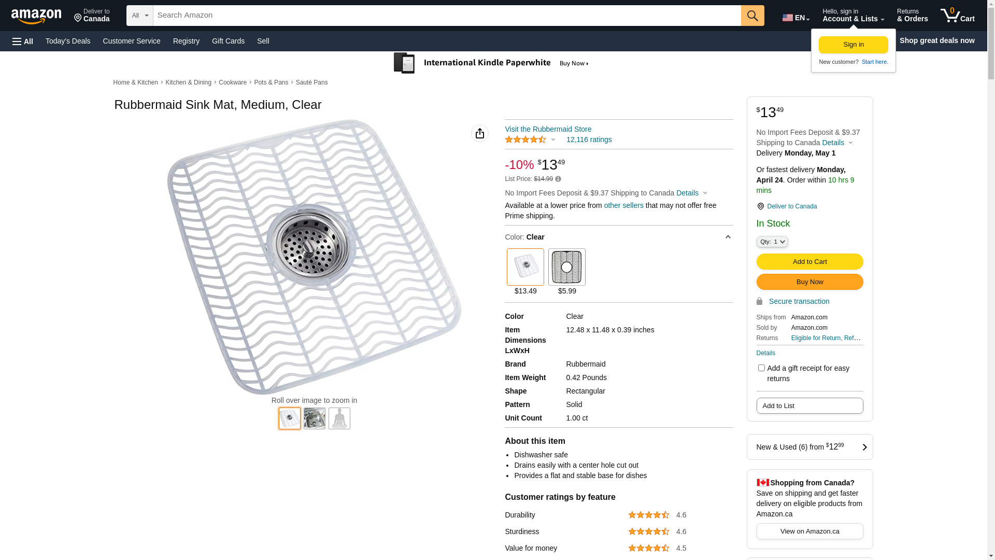The height and width of the screenshot is (560, 995).
Task: Select the second product thumbnail image
Action: tap(315, 418)
